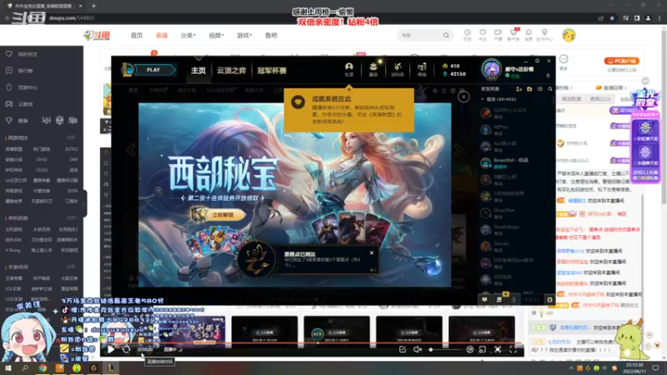The image size is (667, 375).
Task: Play the Douyu stream video
Action: click(111, 349)
